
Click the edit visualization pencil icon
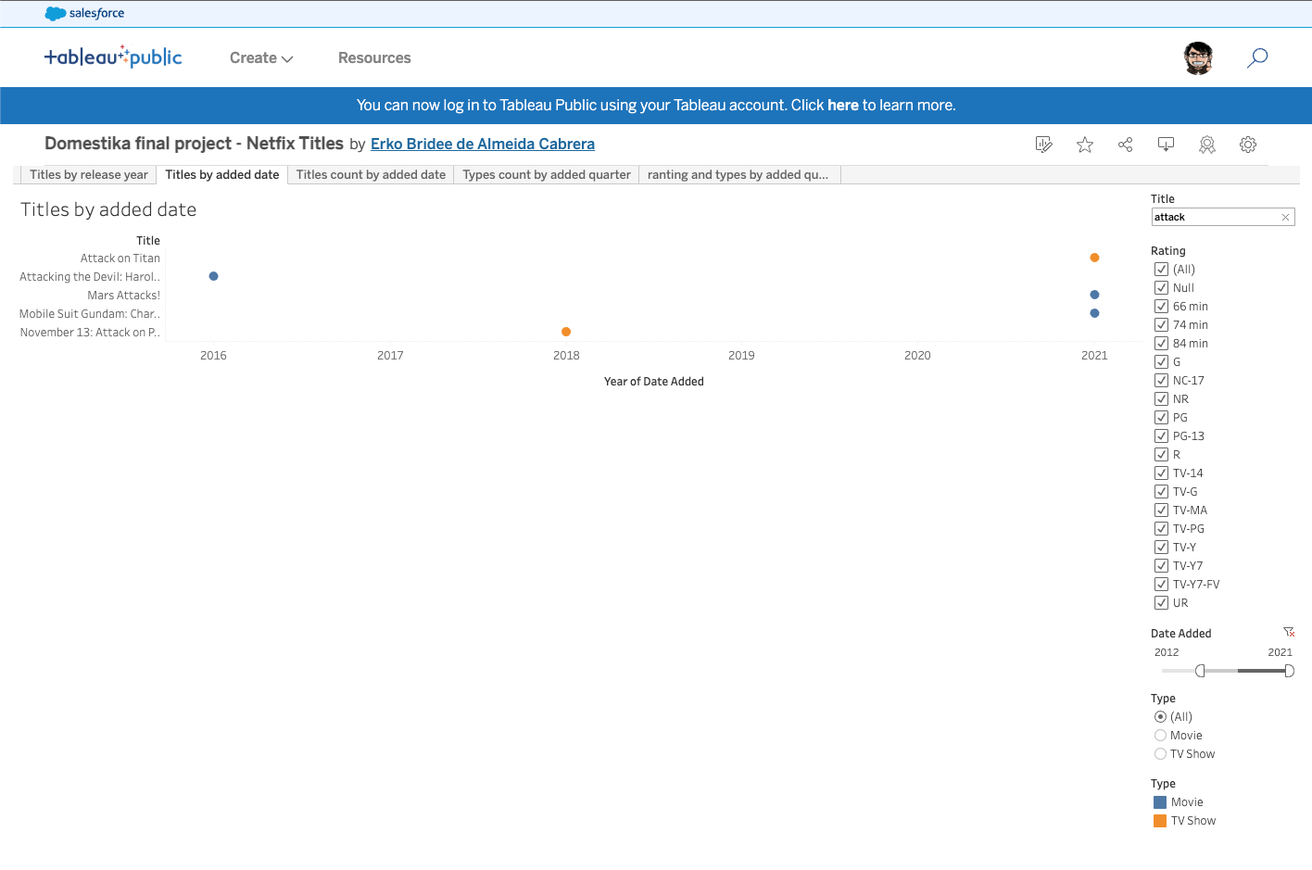(1043, 145)
